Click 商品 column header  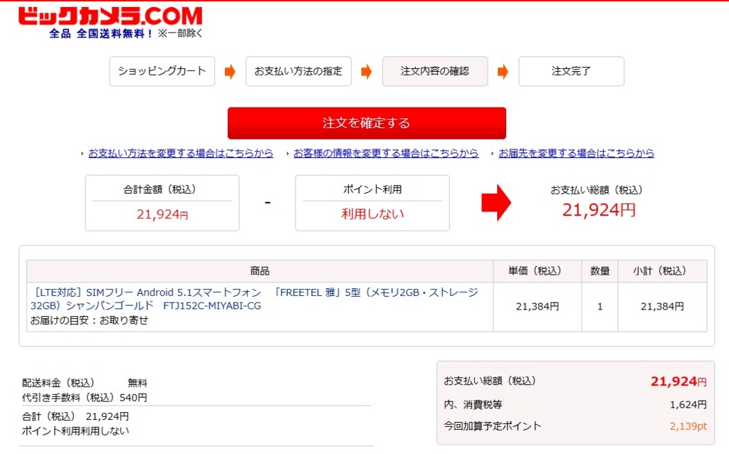[260, 271]
